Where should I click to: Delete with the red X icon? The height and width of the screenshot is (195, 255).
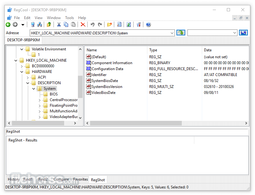83,24
